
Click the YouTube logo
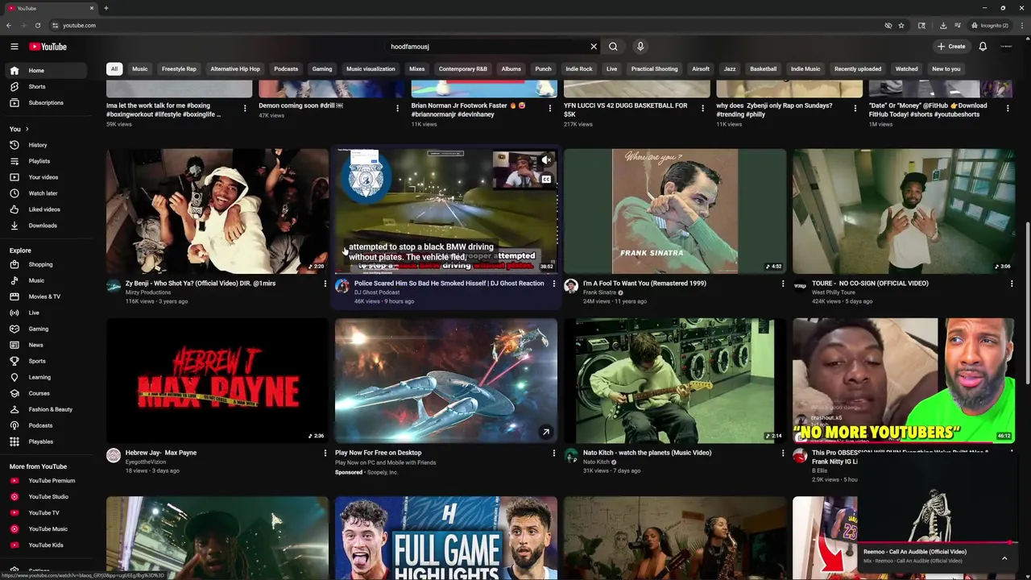click(x=48, y=47)
